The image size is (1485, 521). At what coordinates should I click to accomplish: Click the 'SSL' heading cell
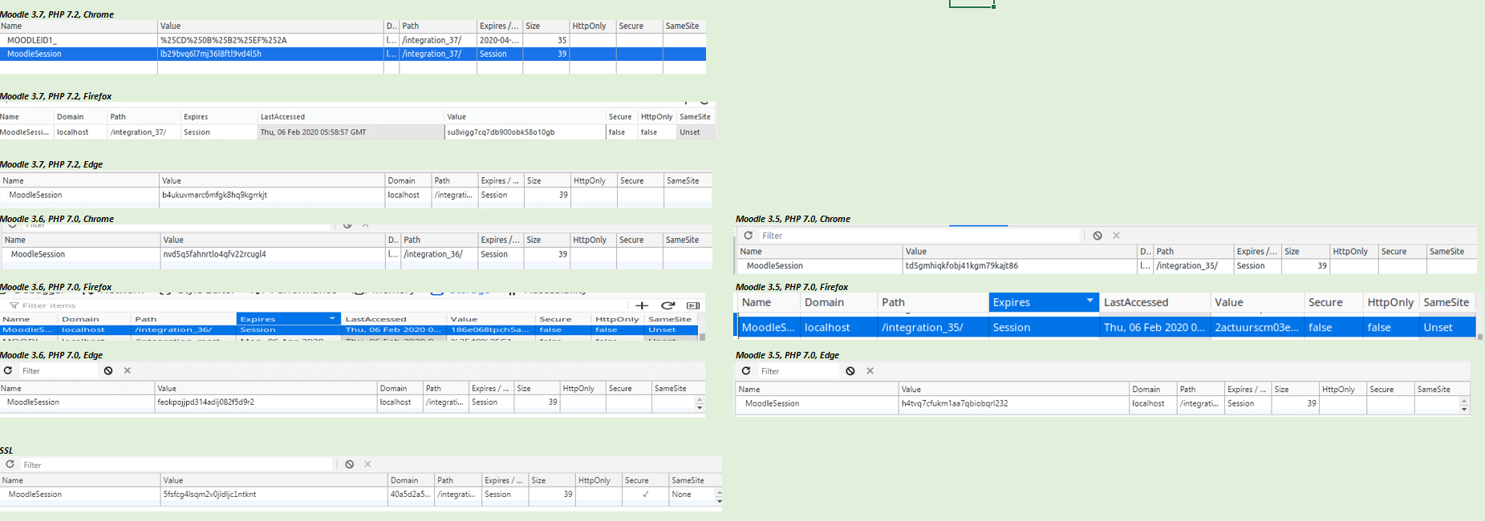click(6, 450)
